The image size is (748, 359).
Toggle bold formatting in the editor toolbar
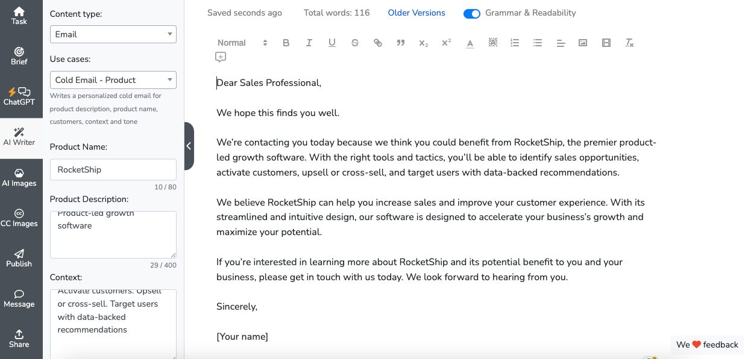(286, 43)
